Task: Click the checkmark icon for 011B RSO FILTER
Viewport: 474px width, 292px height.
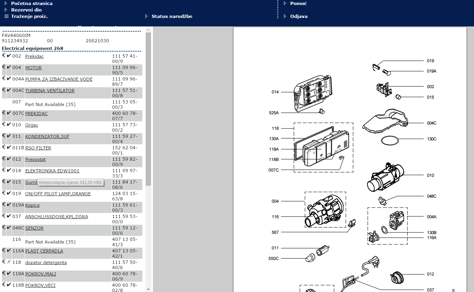Action: coord(9,147)
